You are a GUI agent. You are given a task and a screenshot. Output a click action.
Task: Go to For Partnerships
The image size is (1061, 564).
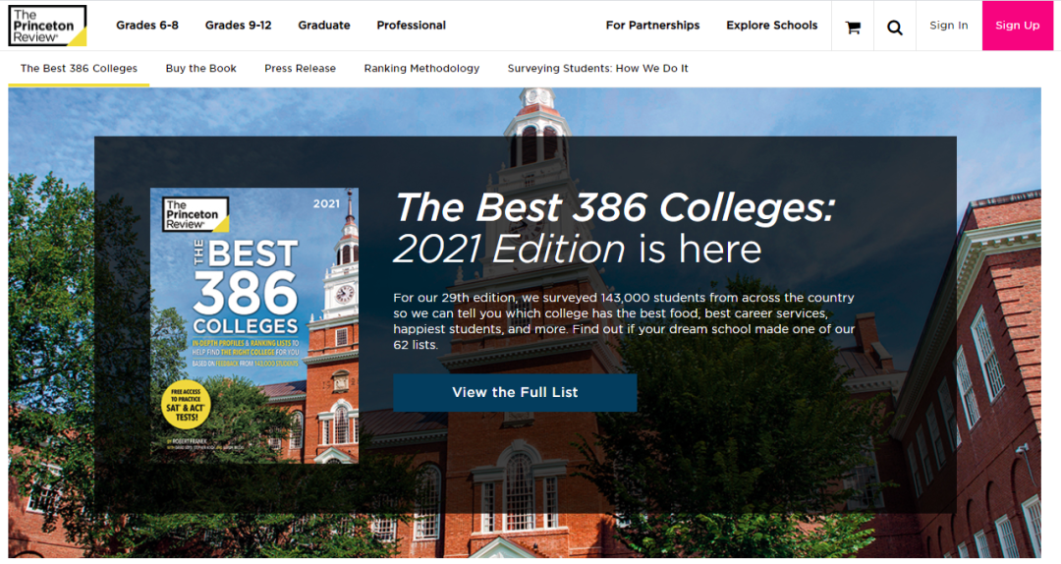653,26
